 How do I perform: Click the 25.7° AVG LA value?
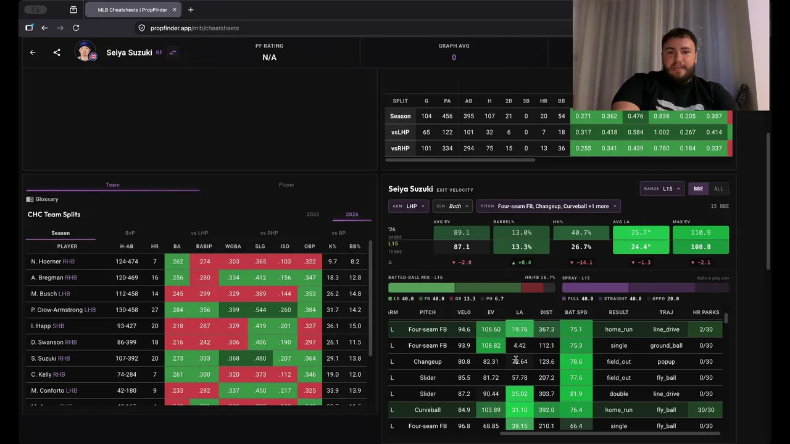point(641,232)
